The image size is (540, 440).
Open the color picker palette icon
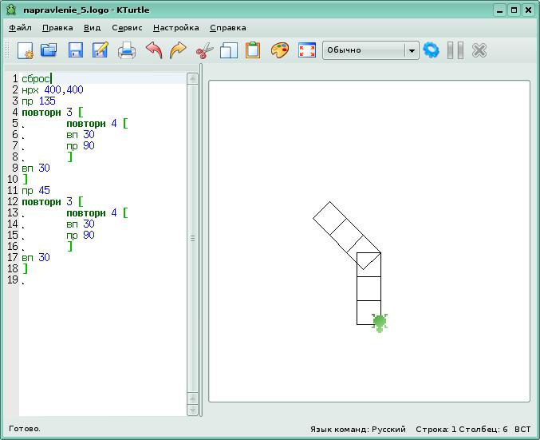click(280, 50)
